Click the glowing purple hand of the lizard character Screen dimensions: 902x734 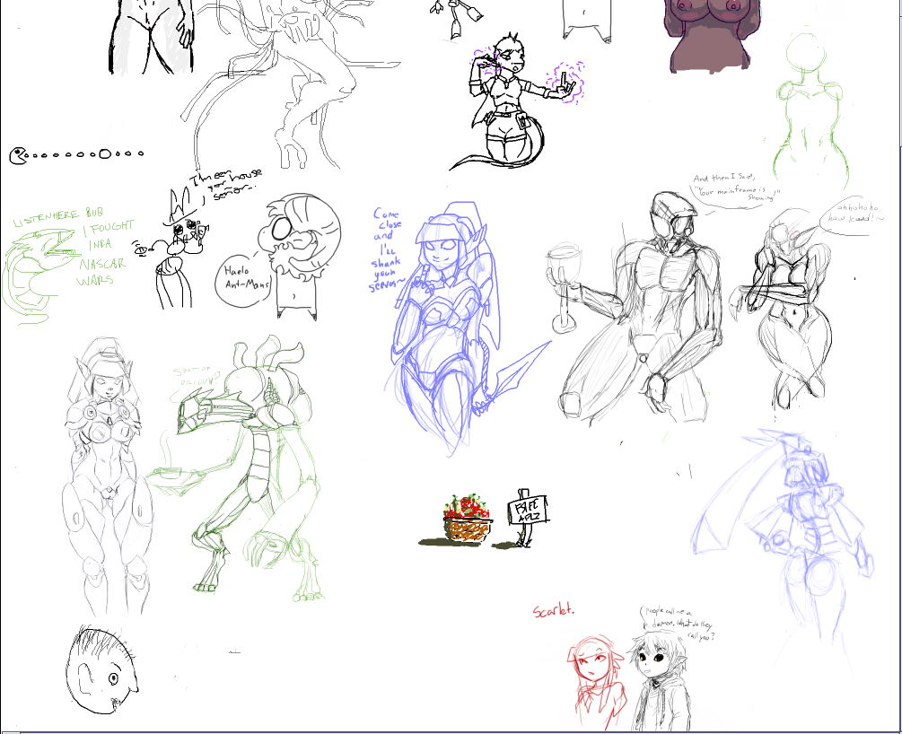pos(565,81)
